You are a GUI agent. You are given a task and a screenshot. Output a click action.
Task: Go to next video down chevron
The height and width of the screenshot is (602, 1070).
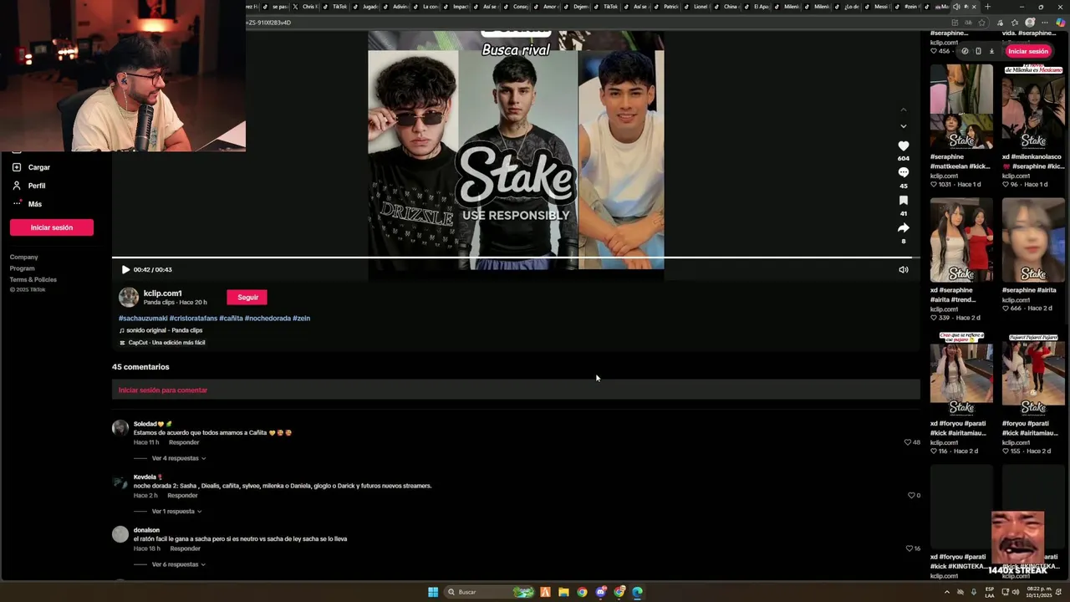(904, 126)
